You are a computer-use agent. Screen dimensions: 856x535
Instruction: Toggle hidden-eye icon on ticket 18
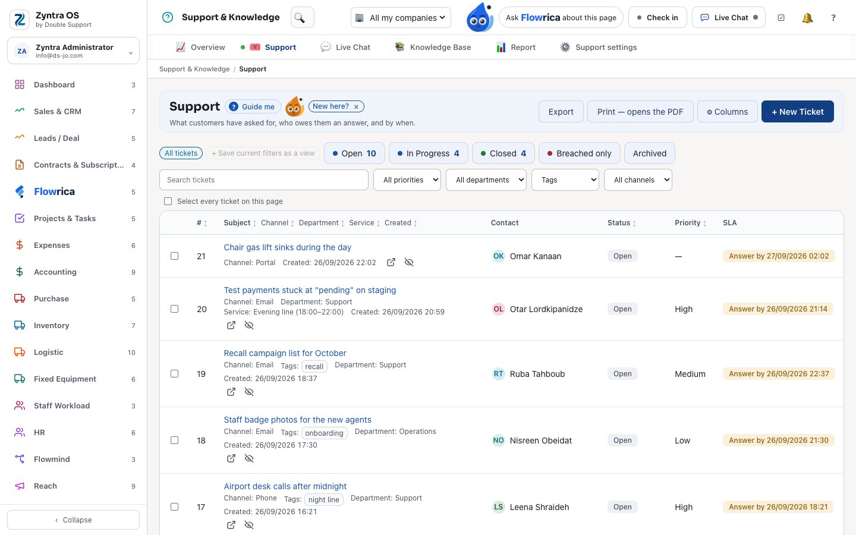click(249, 458)
